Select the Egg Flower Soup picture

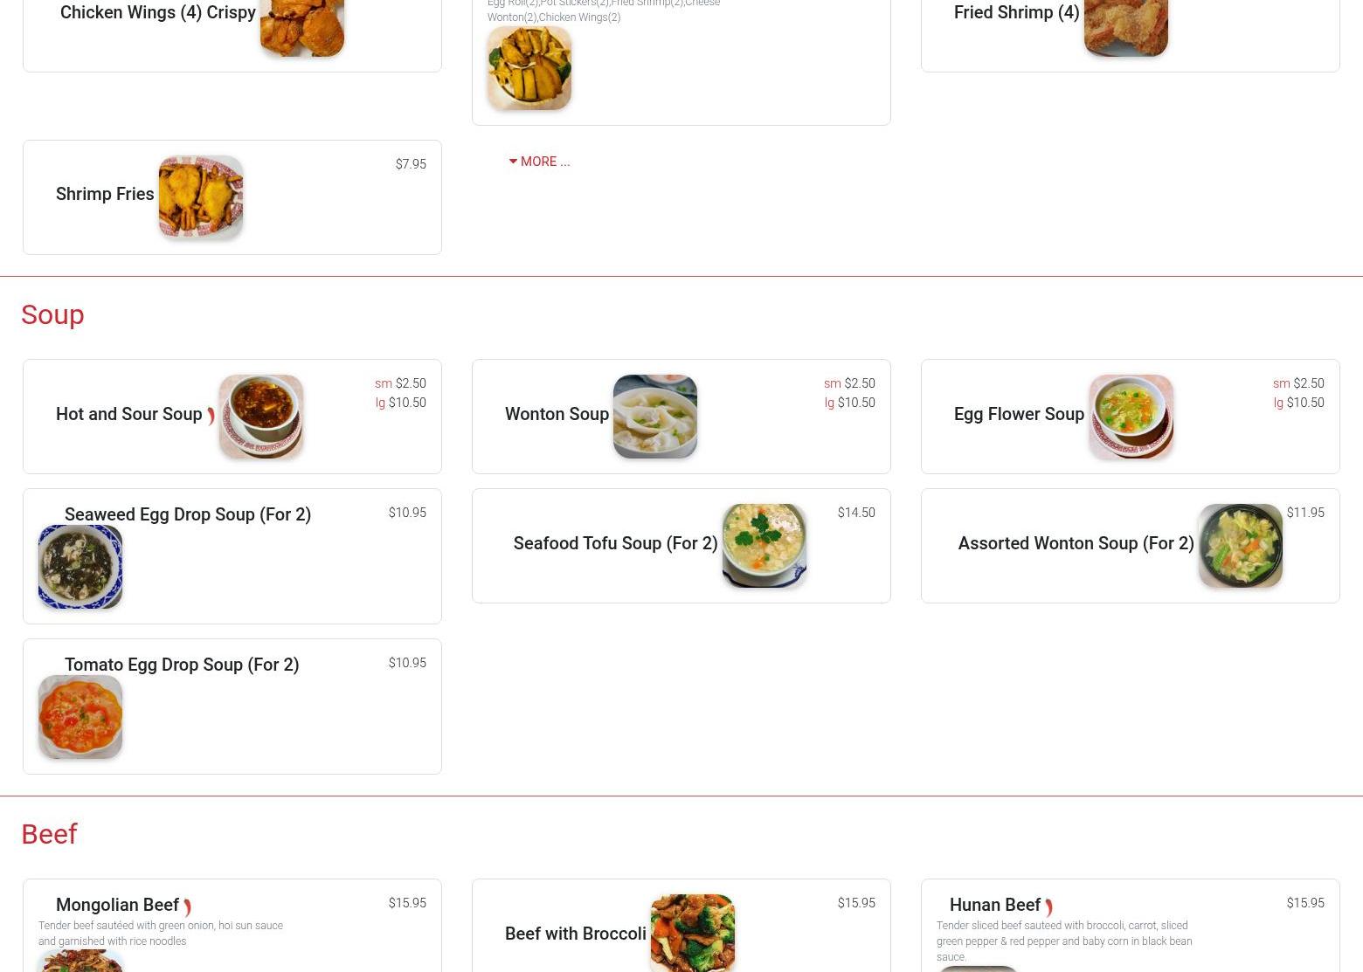pyautogui.click(x=1131, y=417)
